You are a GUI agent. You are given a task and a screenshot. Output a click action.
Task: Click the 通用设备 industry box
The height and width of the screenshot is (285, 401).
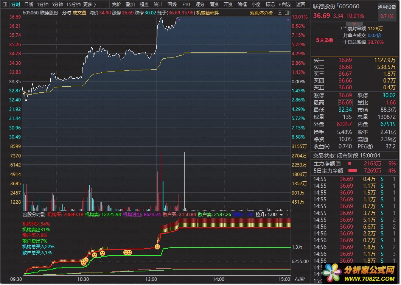387,11
